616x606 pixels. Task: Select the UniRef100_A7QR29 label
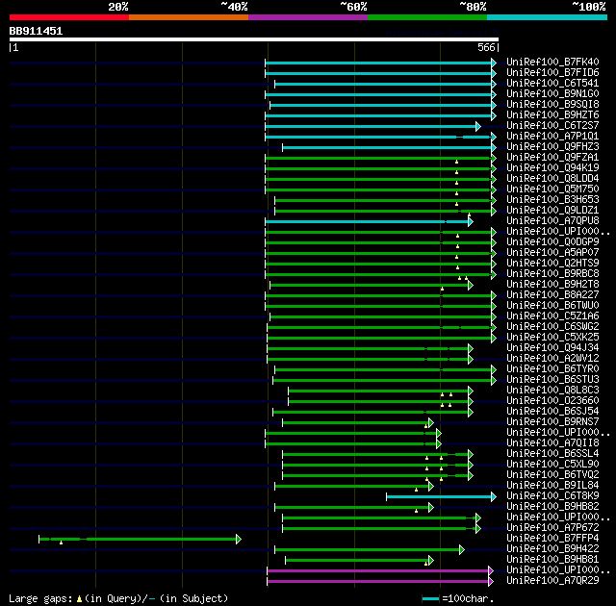click(x=552, y=580)
